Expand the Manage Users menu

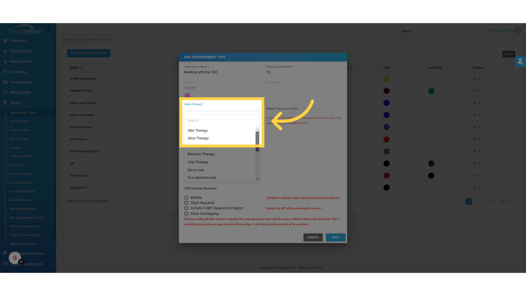tap(50, 51)
